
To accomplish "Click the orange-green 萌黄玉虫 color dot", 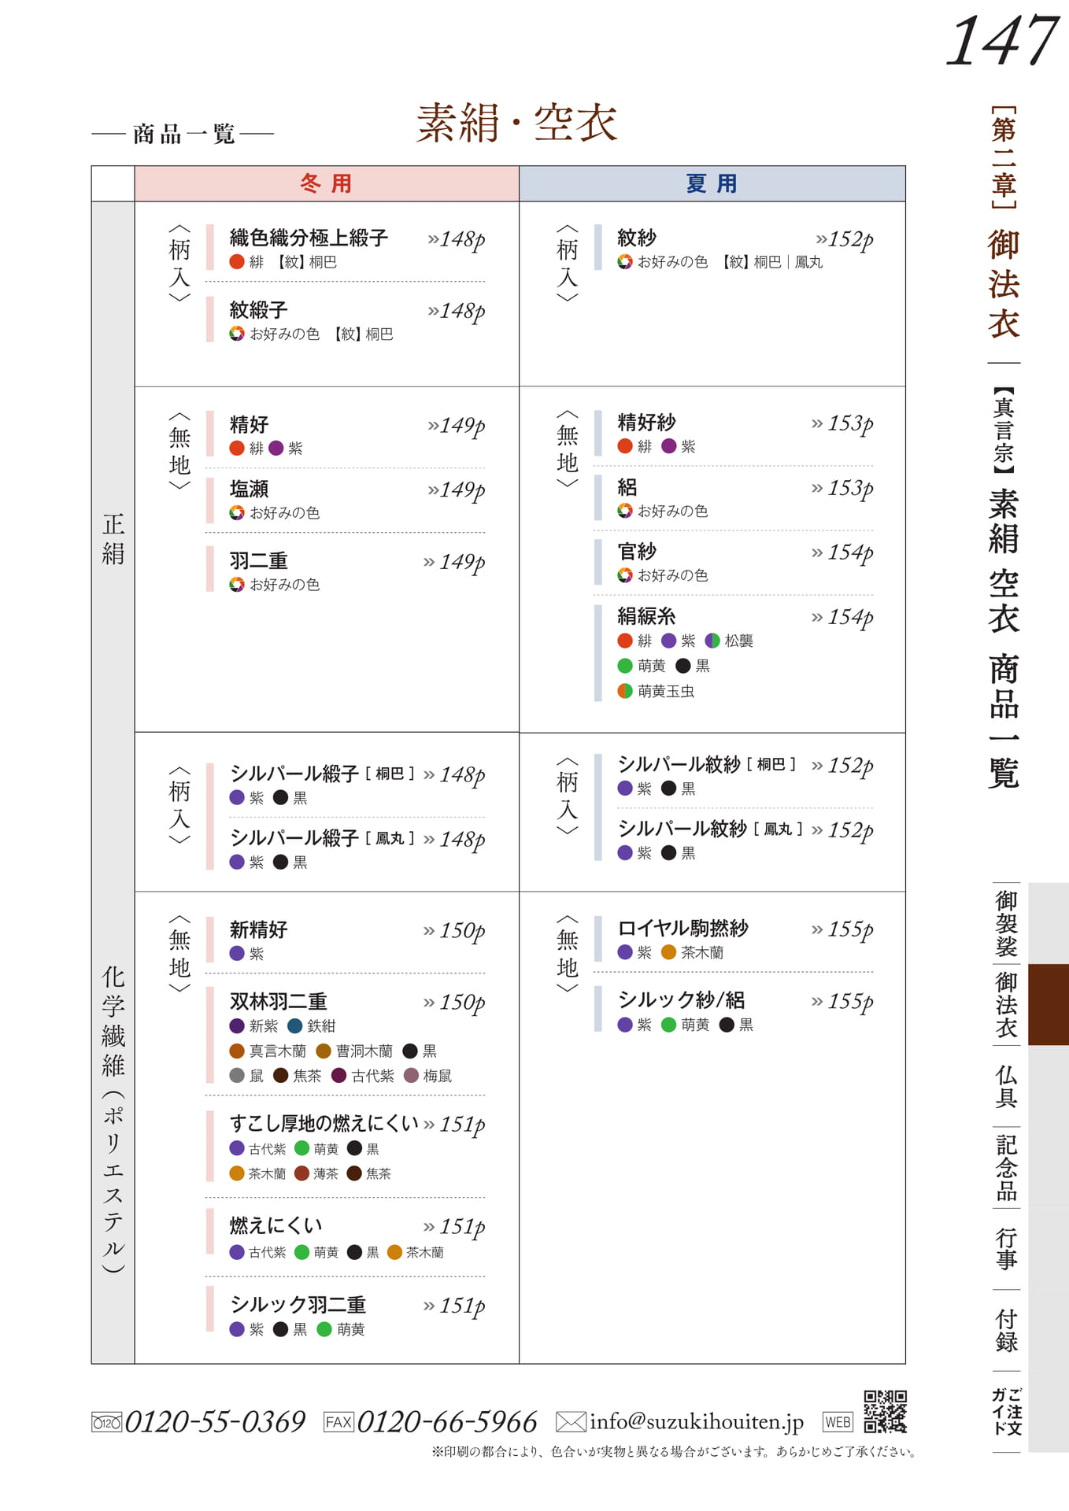I will 625,691.
